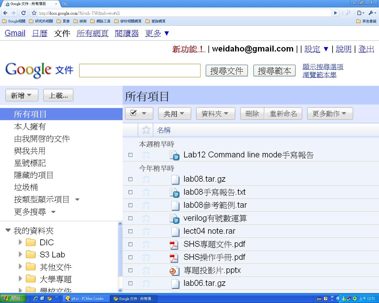Click the folder list scrollbar down arrow

(x=120, y=290)
